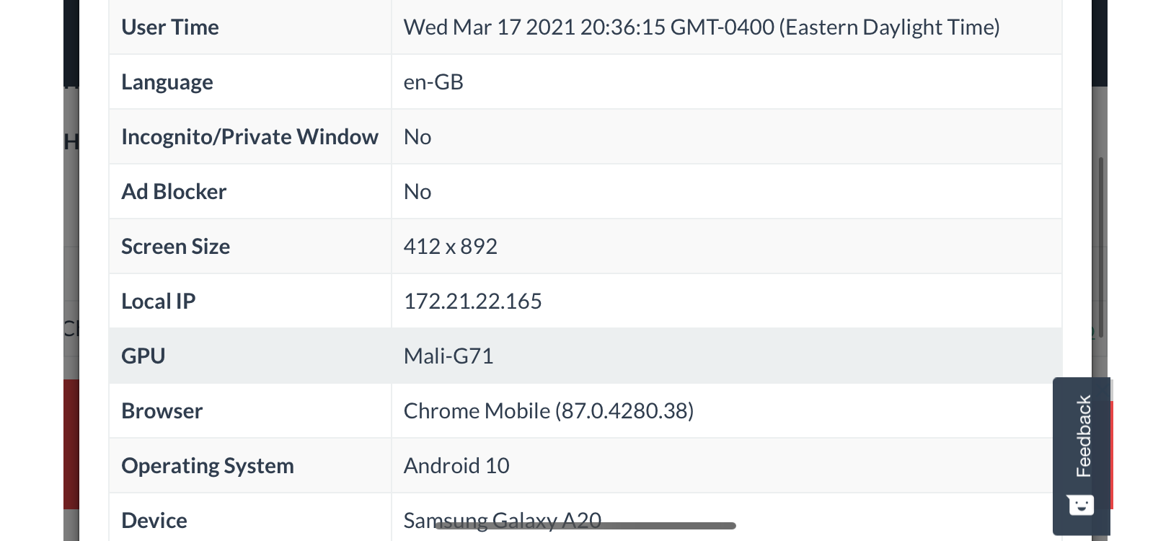Click the Local IP address 172.21.22.165

[x=473, y=302]
